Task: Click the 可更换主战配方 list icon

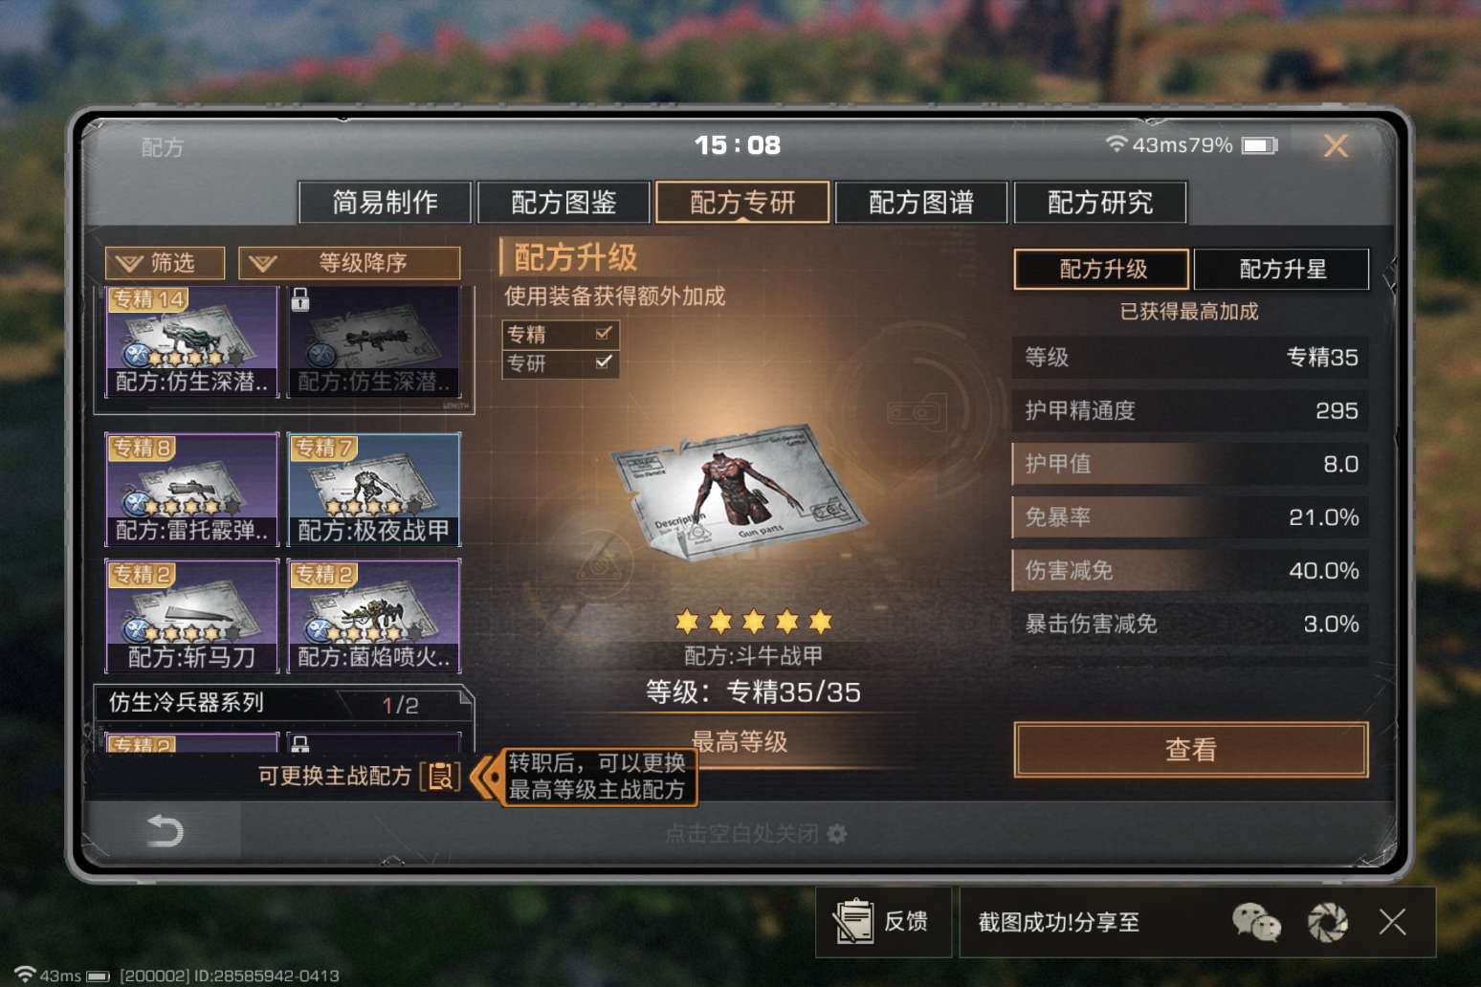Action: coord(441,776)
